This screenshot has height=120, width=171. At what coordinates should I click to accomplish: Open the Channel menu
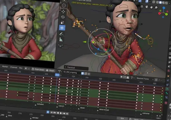point(14,67)
